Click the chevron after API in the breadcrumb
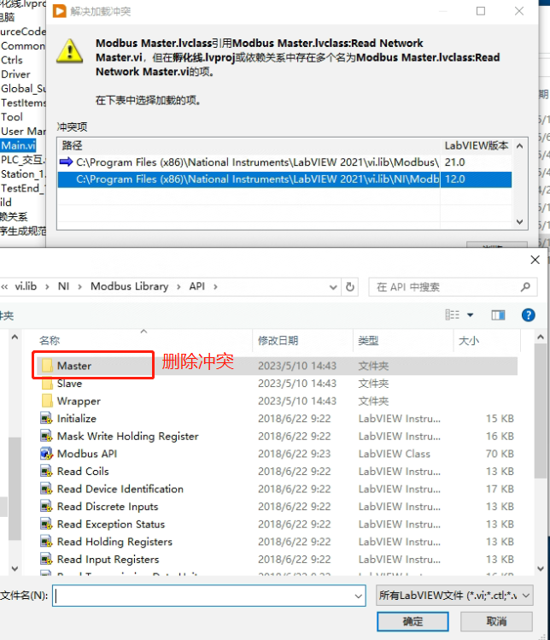550x640 pixels. [x=215, y=287]
